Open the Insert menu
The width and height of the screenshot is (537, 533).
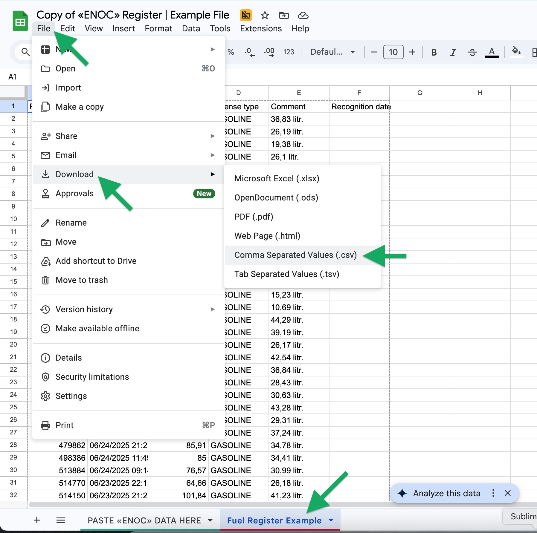pyautogui.click(x=123, y=28)
